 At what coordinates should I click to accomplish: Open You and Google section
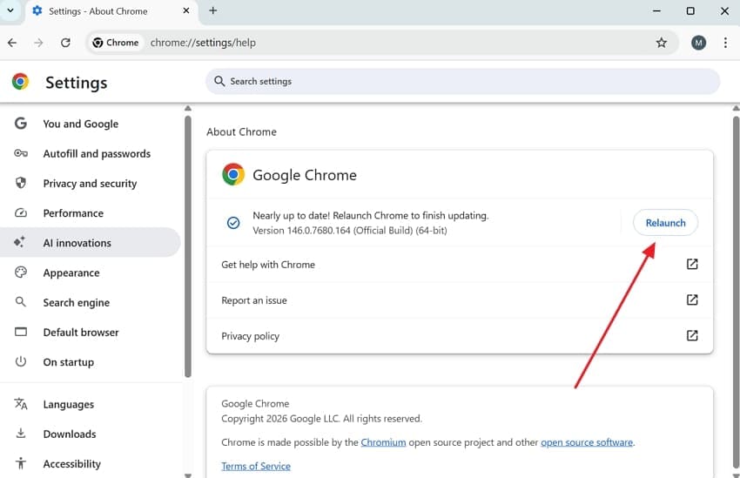click(x=90, y=125)
